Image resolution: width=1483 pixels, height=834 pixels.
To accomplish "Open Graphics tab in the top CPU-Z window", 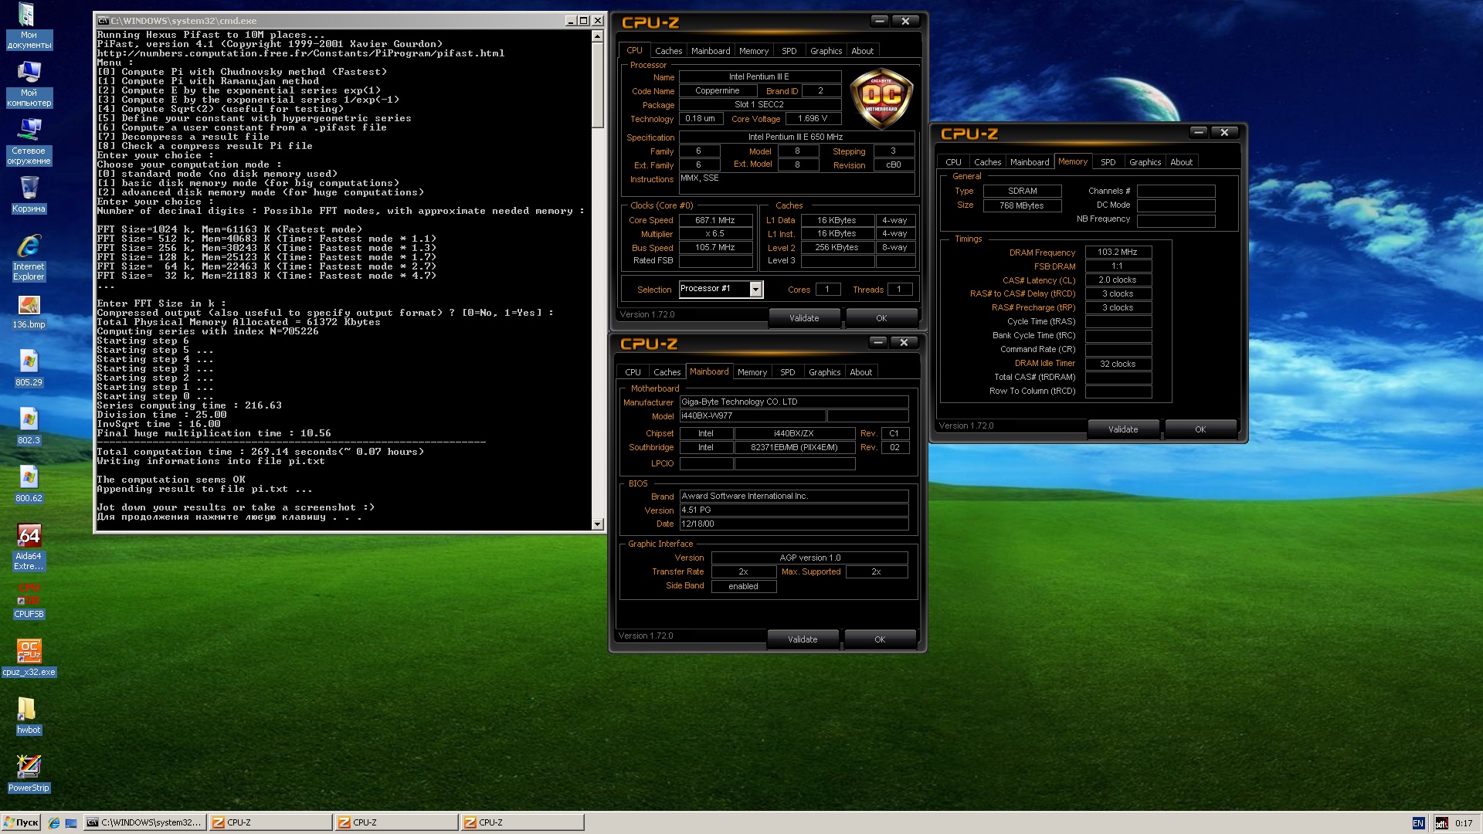I will 826,51.
